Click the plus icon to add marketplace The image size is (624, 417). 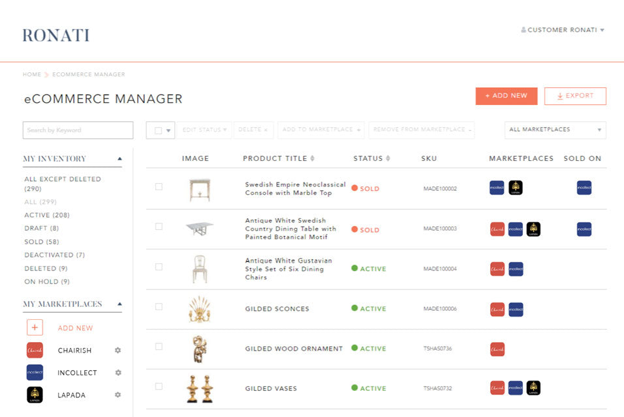pos(35,328)
